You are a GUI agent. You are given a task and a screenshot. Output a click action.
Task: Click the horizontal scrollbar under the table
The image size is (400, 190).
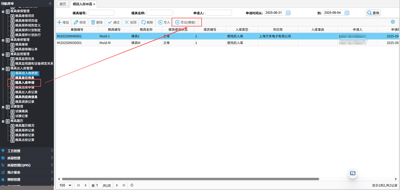190,179
